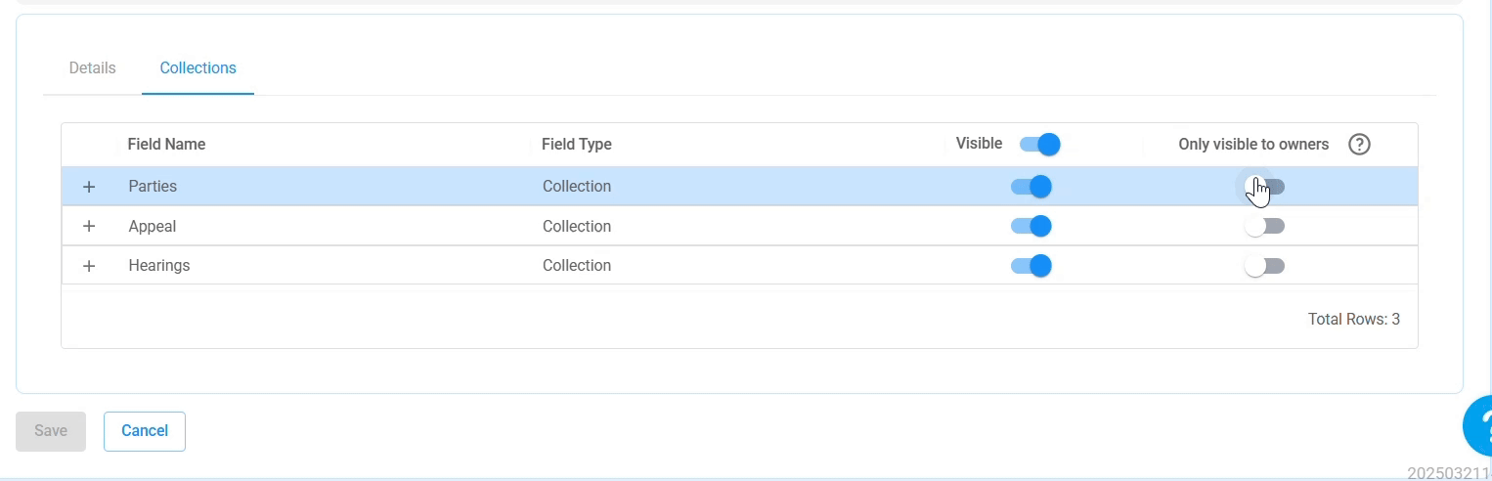Viewport: 1492px width, 481px height.
Task: Enable Only visible to owners for Parties
Action: tap(1264, 187)
